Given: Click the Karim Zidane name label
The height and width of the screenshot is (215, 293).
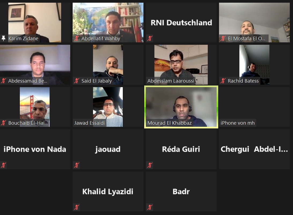Looking at the screenshot, I should [23, 39].
